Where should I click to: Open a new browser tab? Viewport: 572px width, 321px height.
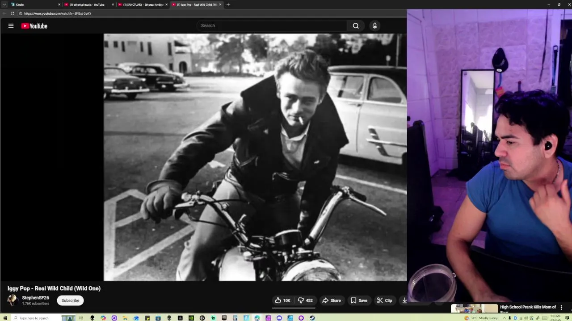(228, 4)
